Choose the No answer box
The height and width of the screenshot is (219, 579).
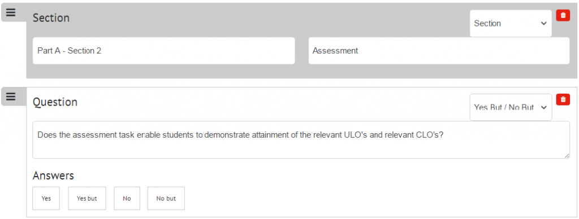click(127, 198)
